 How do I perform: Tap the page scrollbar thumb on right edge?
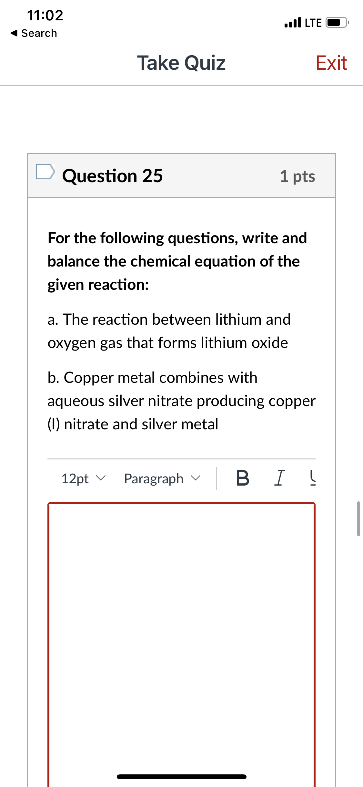(x=358, y=519)
